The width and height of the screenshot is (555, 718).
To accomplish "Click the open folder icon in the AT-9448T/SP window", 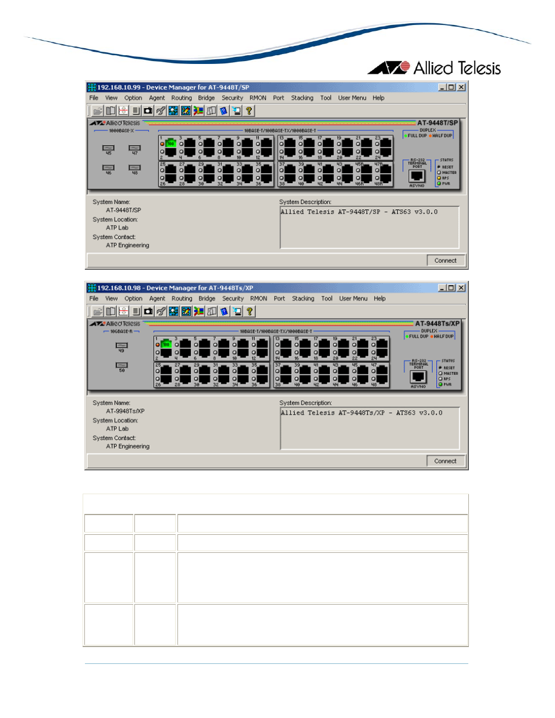I will point(98,110).
